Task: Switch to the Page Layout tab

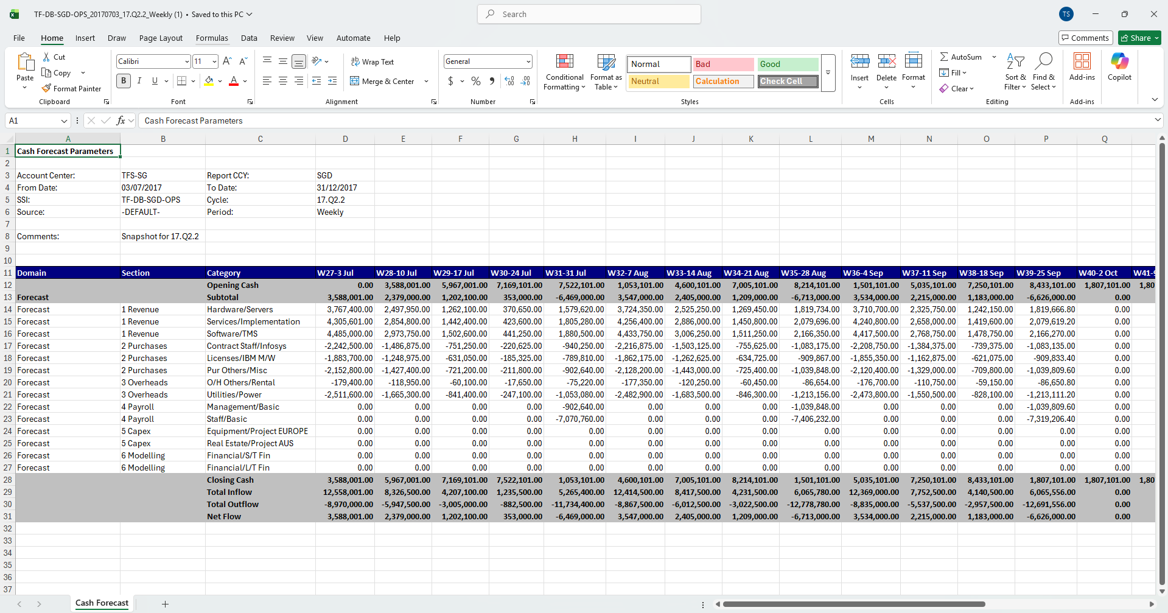Action: [161, 38]
